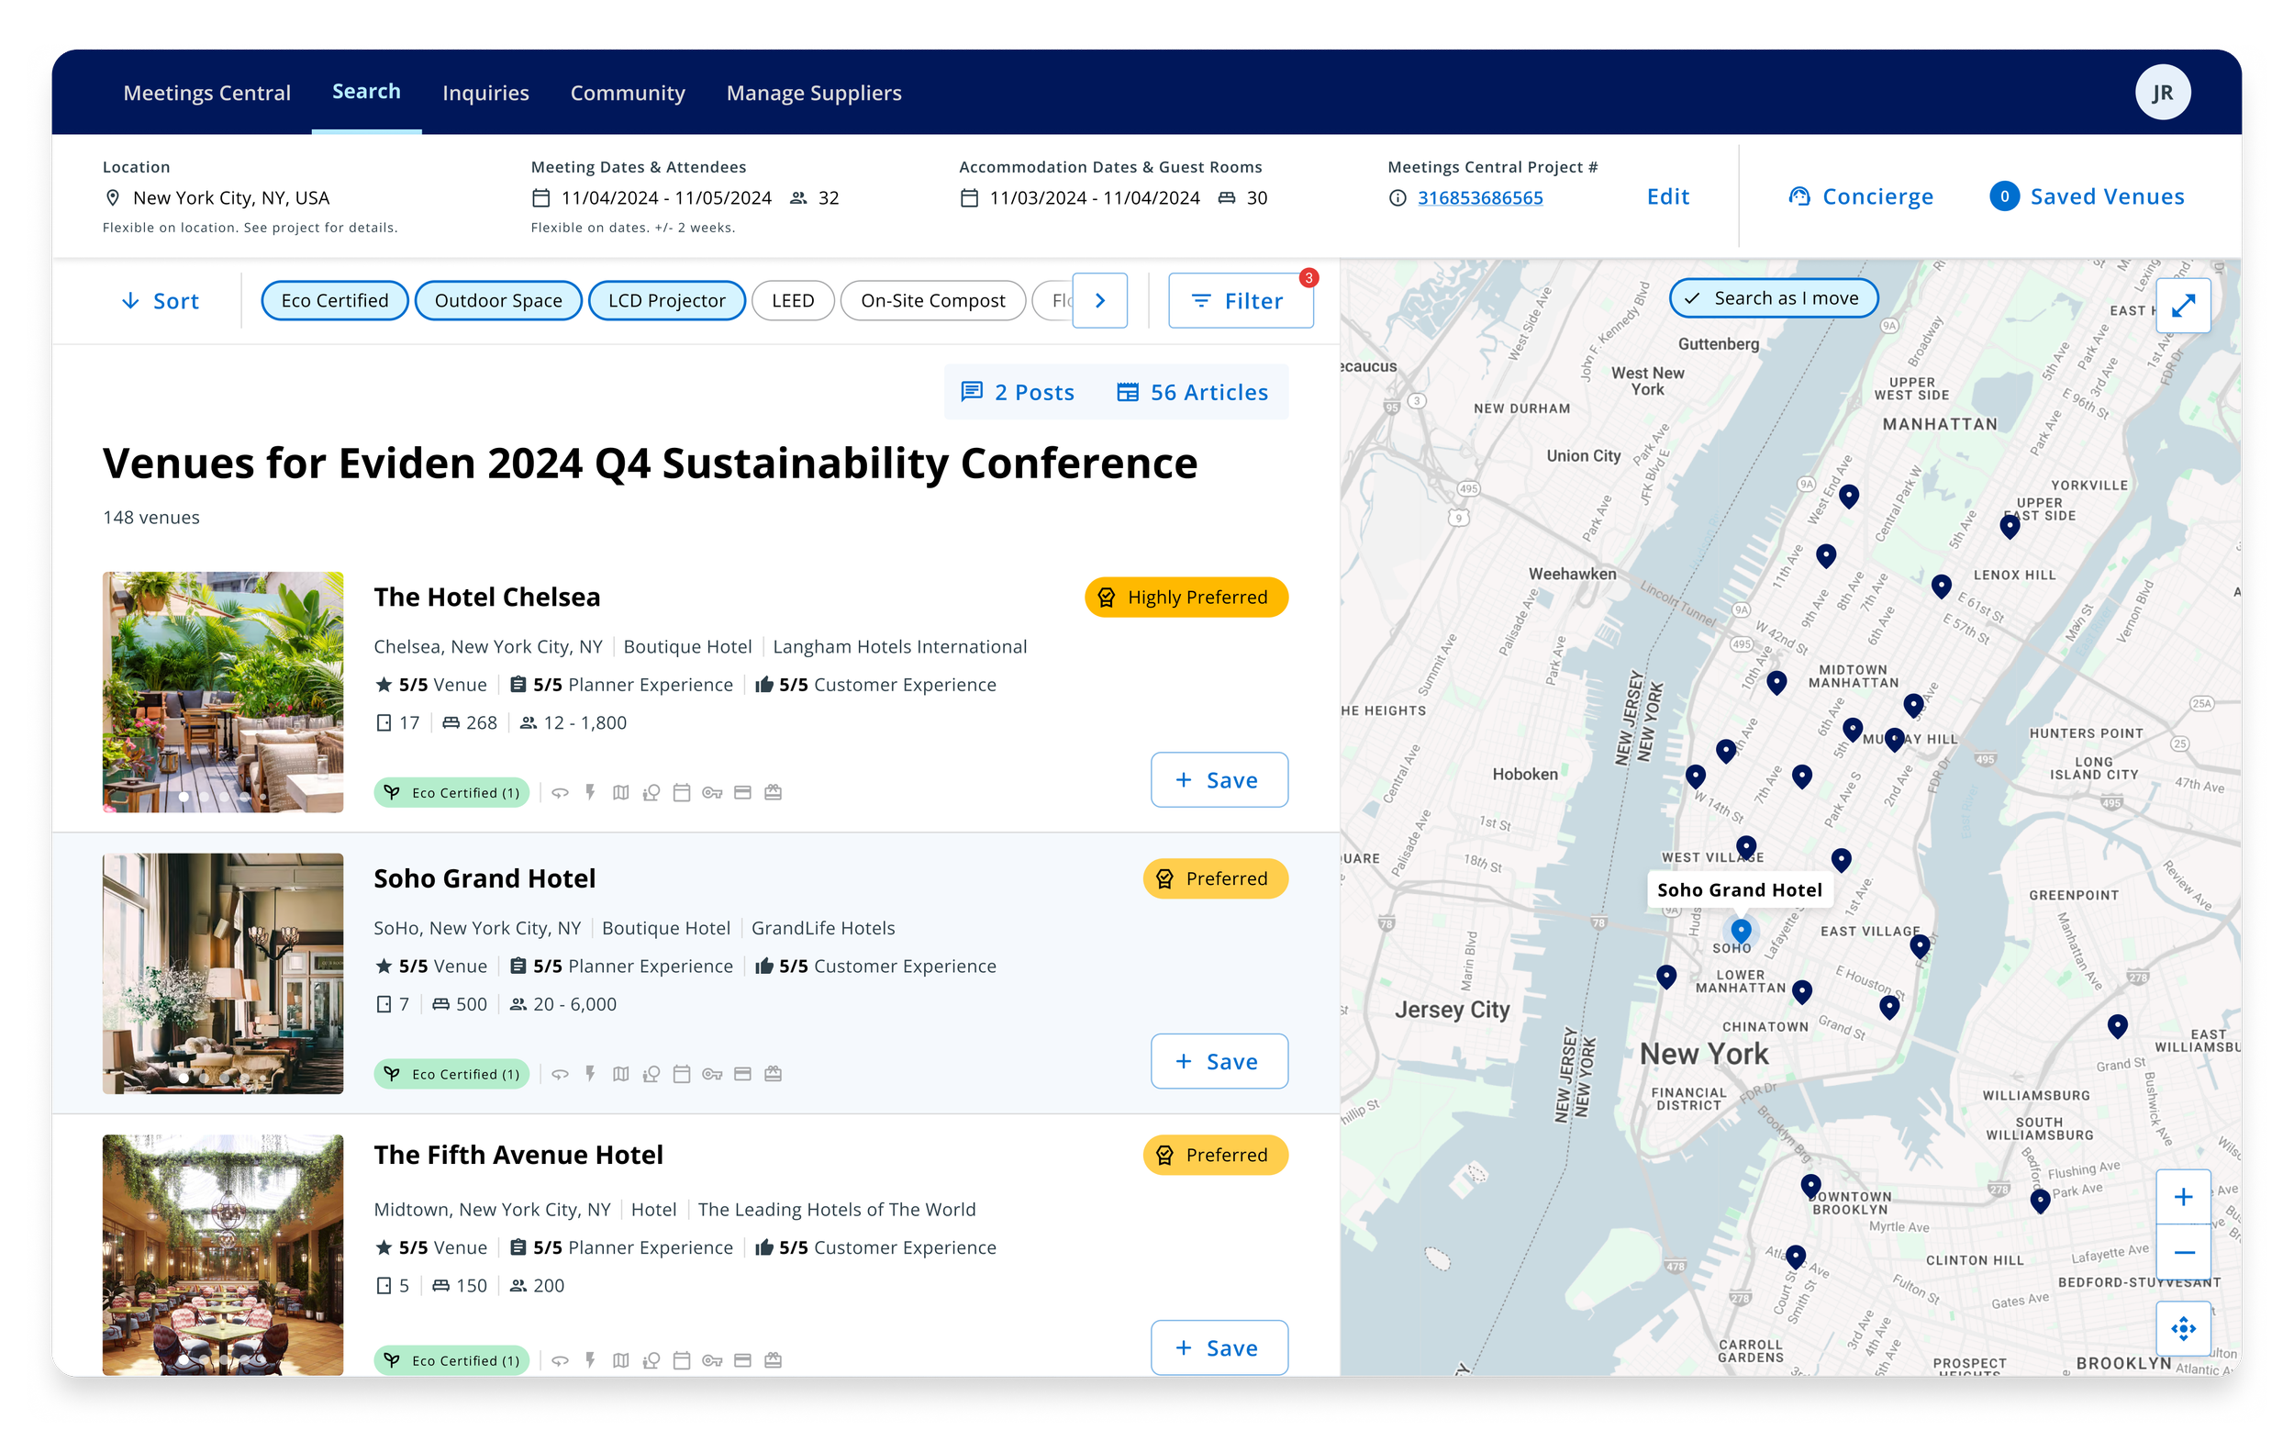Click the JR profile avatar
2294x1453 pixels.
point(2162,93)
